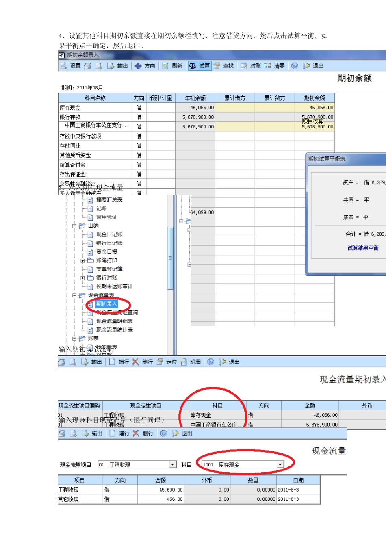Screen dimensions: 386x546
Task: Click the help icon in 现金流量期初录入 toolbar
Action: (210, 362)
